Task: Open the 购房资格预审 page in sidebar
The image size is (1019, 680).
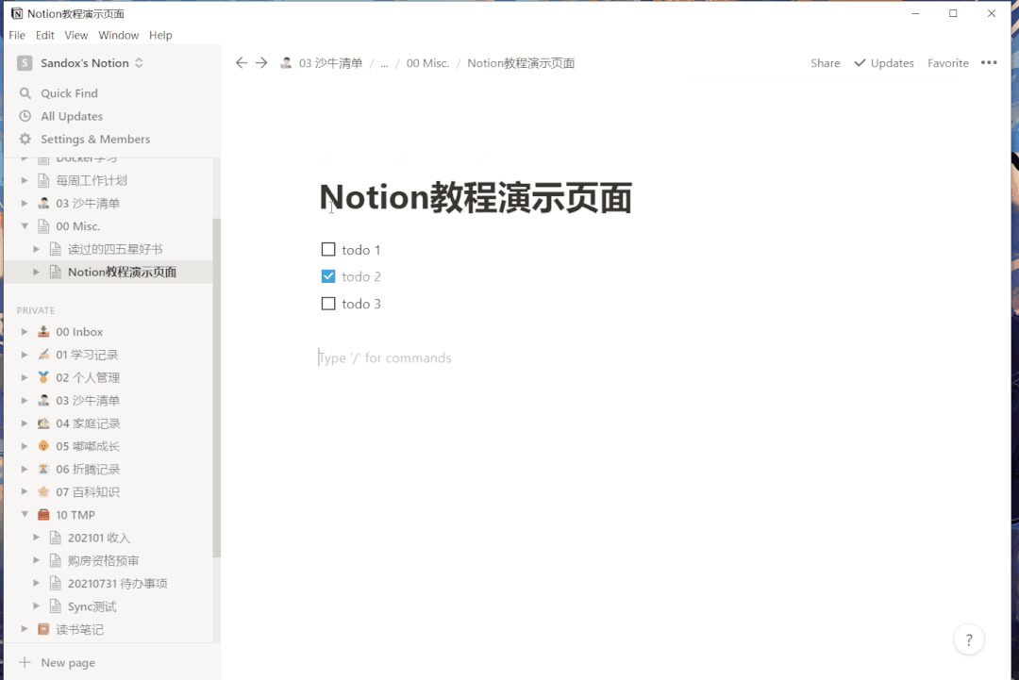Action: tap(104, 560)
